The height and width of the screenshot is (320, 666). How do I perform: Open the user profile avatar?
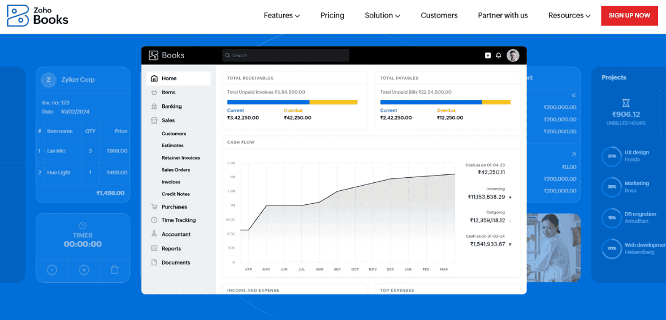coord(513,55)
